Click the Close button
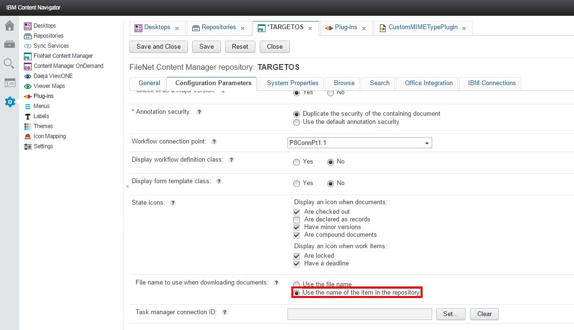Image resolution: width=574 pixels, height=330 pixels. tap(275, 47)
